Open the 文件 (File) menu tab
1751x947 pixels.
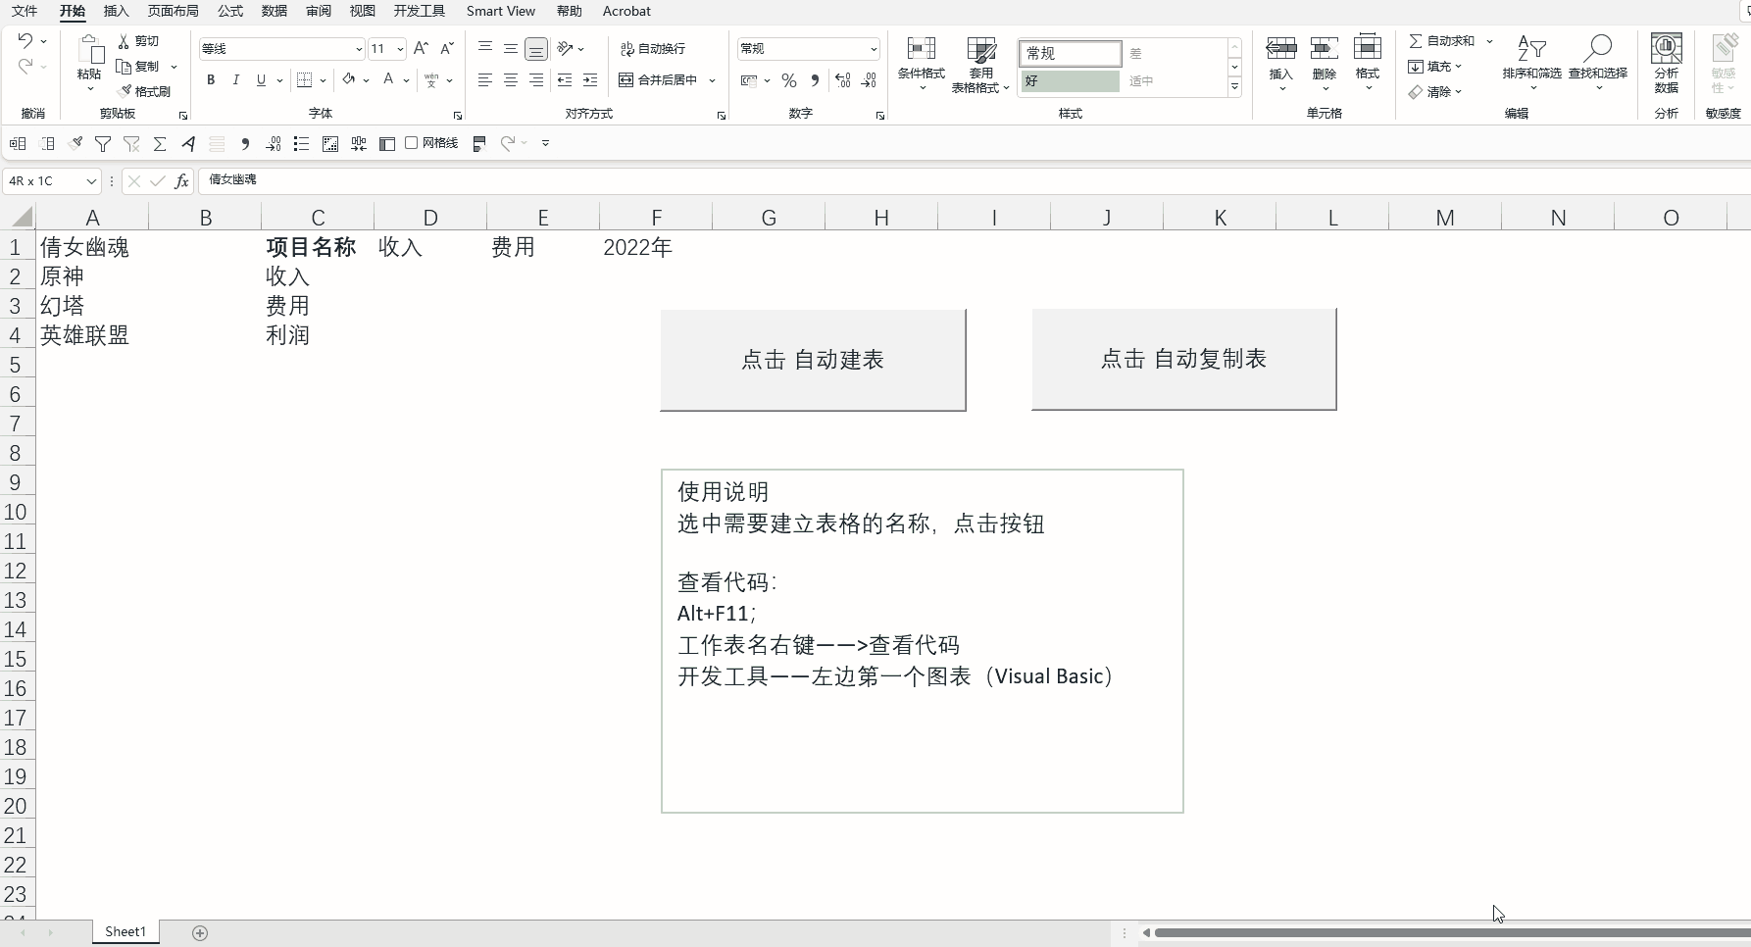25,11
